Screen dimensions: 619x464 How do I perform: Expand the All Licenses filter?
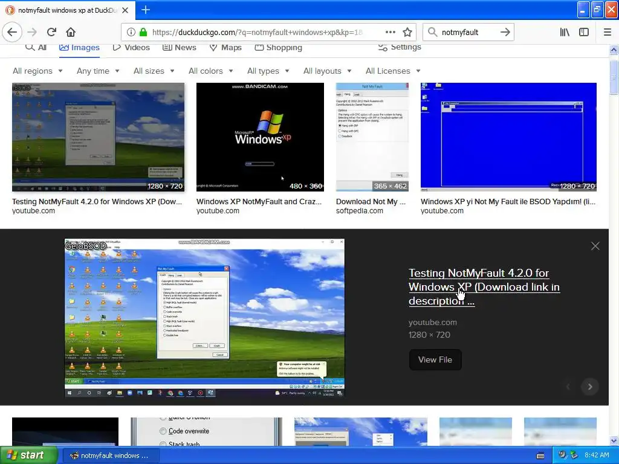pos(393,71)
